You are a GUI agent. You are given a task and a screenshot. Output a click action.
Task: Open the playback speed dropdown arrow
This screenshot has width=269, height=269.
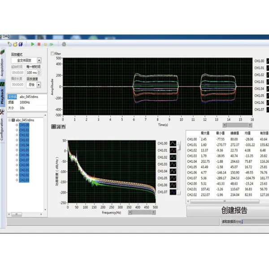click(39, 85)
